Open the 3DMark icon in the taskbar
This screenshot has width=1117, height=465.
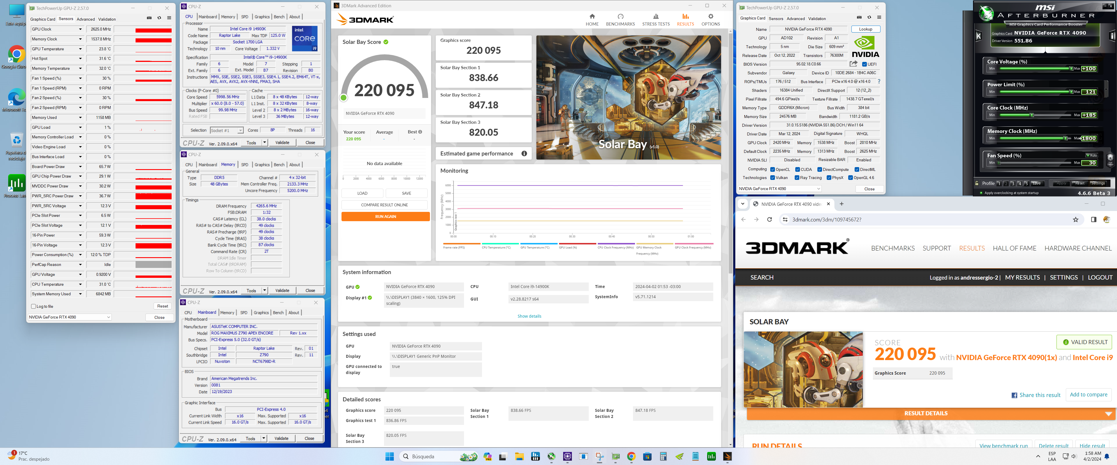(727, 456)
